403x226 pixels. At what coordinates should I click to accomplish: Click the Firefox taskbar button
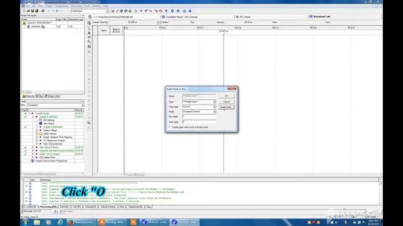pos(81,222)
